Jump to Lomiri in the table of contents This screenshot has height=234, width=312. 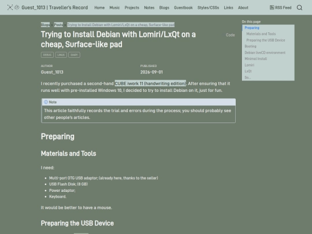250,65
